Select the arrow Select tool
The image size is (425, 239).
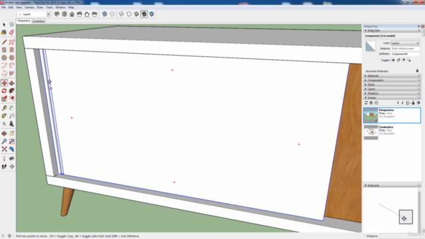point(4,25)
